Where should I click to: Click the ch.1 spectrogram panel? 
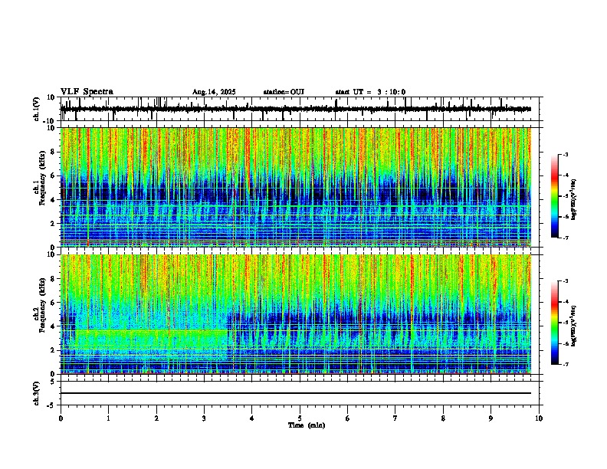pyautogui.click(x=296, y=187)
